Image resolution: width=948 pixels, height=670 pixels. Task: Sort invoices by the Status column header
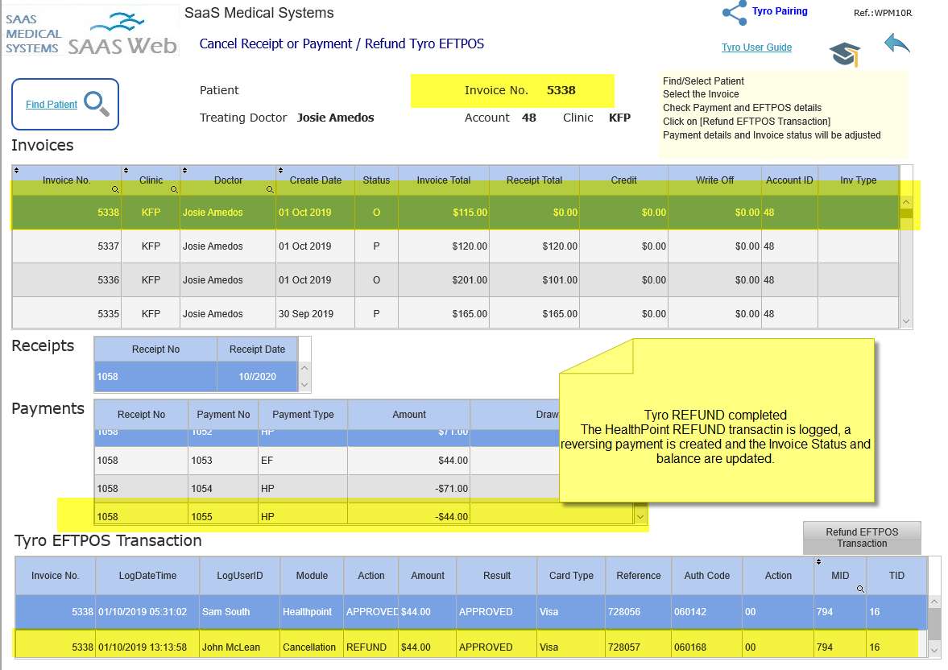click(x=376, y=180)
